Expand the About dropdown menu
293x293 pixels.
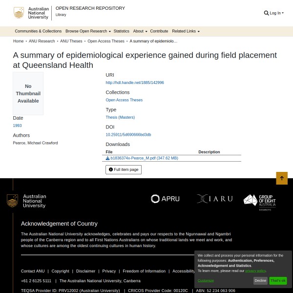[140, 31]
